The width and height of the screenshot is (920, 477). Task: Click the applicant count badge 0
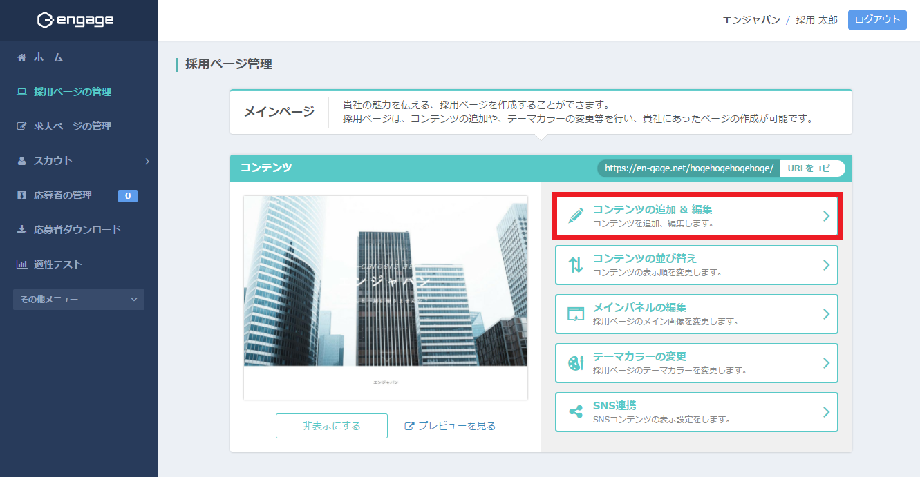click(128, 196)
